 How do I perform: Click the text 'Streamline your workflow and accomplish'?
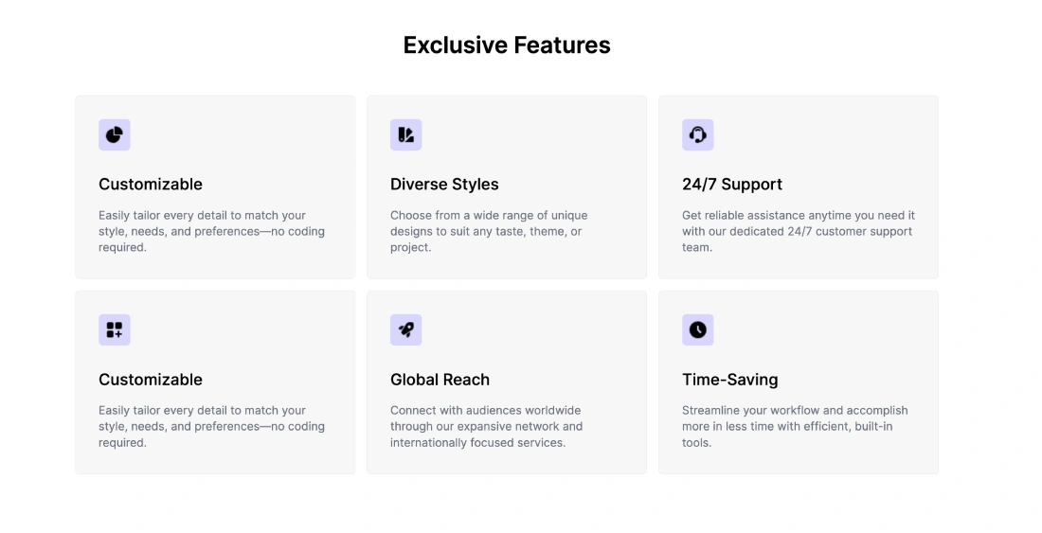pos(795,410)
